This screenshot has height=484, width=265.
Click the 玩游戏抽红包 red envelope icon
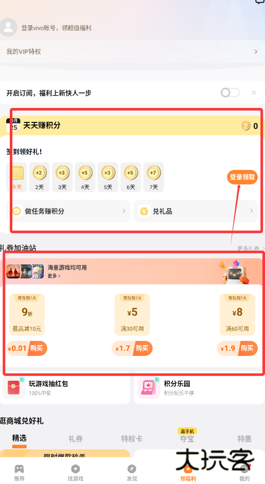14,387
